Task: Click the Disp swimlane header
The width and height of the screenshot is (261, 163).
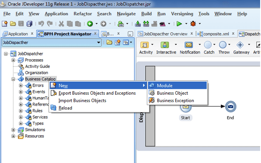Action: (141, 106)
